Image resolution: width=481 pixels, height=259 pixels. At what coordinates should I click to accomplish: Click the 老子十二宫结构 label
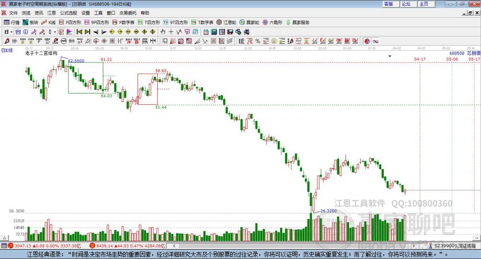pyautogui.click(x=41, y=53)
